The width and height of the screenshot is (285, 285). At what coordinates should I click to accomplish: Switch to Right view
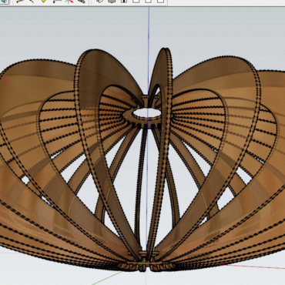tap(136, 1)
